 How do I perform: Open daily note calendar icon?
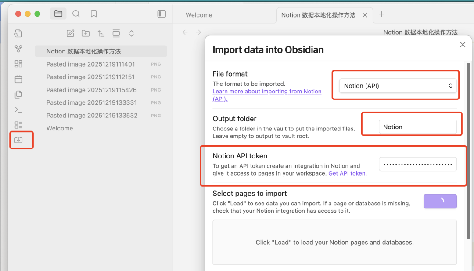(x=18, y=79)
